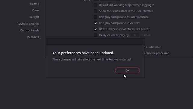The image size is (193, 109).
Task: Click the 'These changes will take effect' message
Action: pyautogui.click(x=92, y=59)
